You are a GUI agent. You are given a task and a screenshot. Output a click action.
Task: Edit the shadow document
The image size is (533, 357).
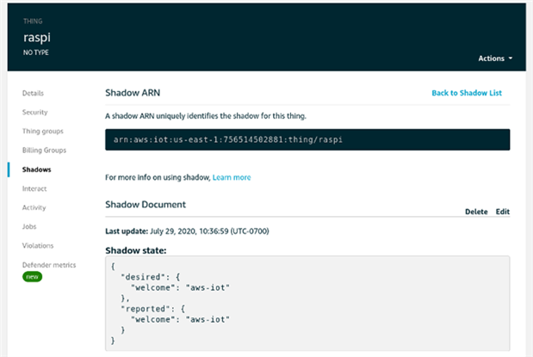[x=503, y=212]
